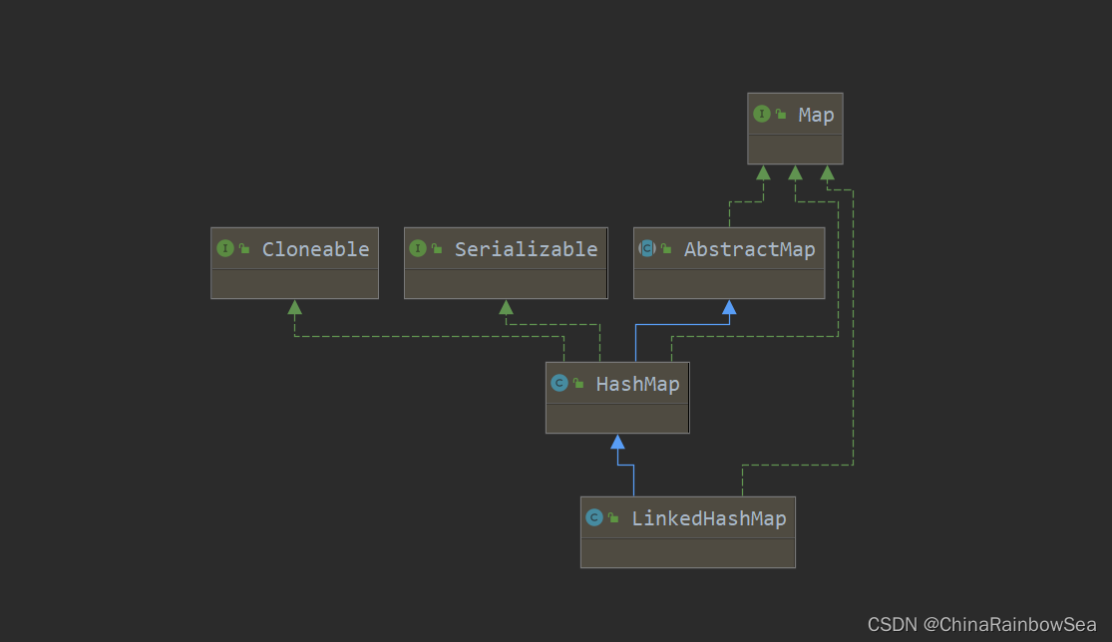Viewport: 1112px width, 642px height.
Task: Select the LinkedHashMap node label
Action: pos(708,518)
